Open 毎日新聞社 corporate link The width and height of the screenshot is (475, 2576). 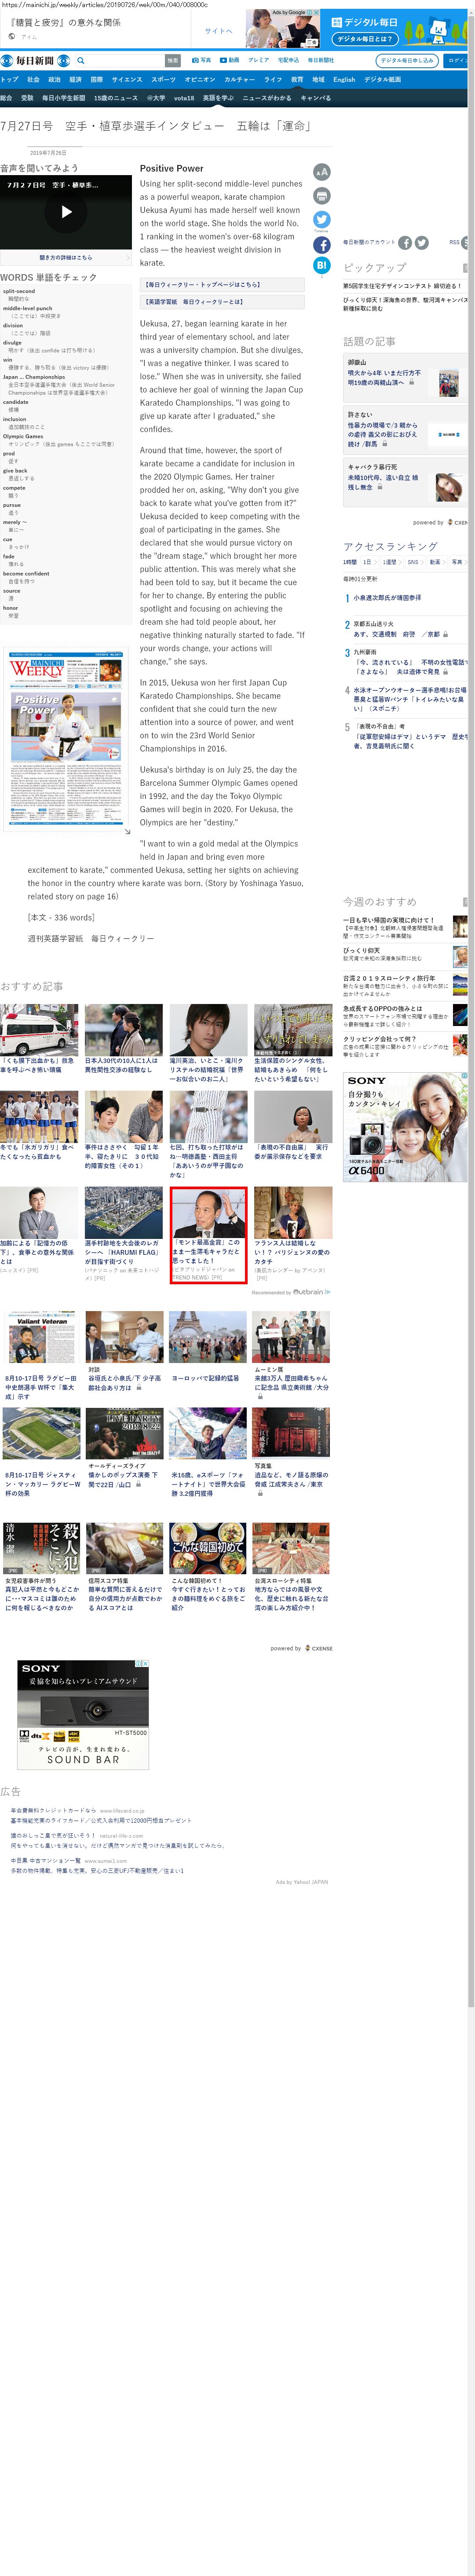coord(320,60)
